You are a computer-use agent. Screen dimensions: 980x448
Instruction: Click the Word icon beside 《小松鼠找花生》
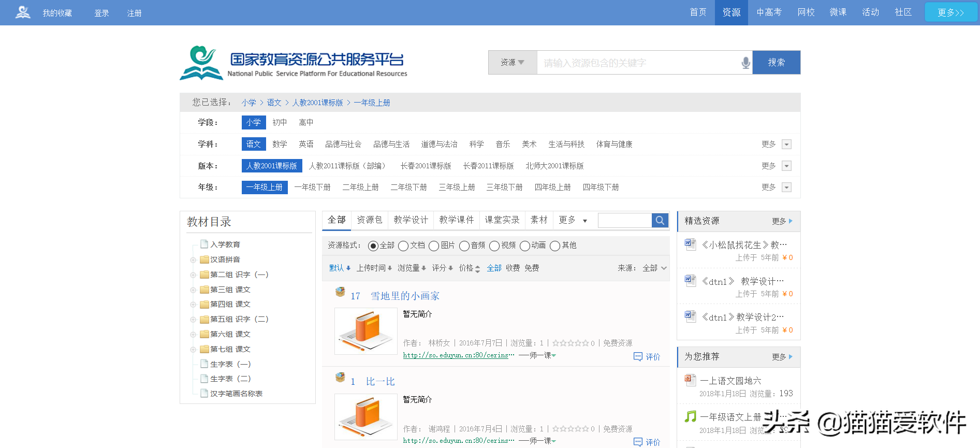pos(690,244)
